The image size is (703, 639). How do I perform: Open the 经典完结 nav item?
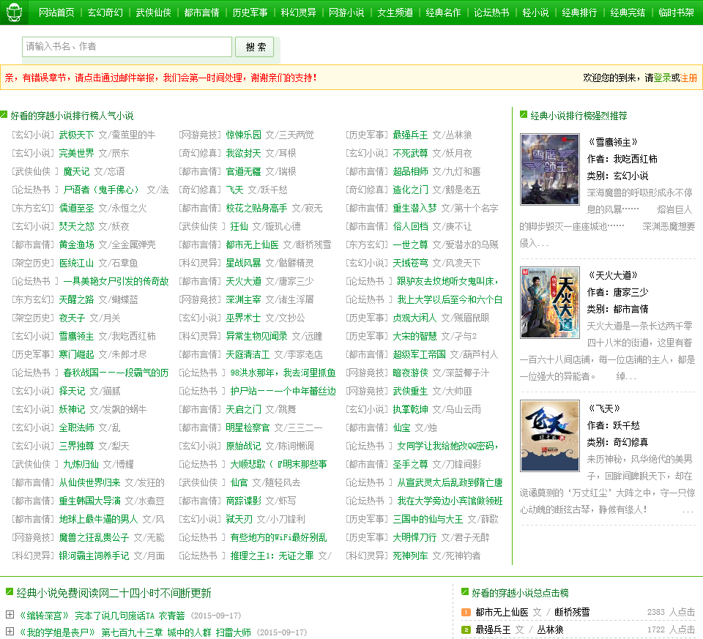click(x=628, y=12)
